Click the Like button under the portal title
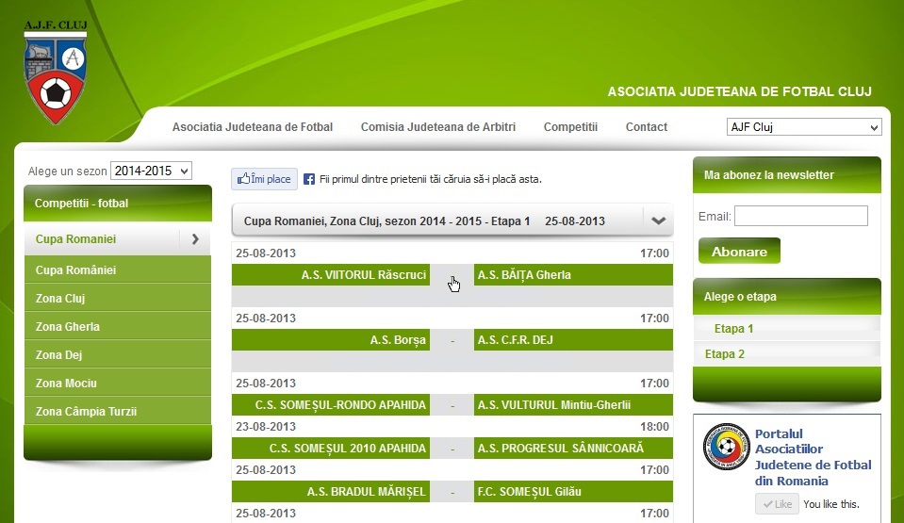The height and width of the screenshot is (523, 904). (x=777, y=504)
